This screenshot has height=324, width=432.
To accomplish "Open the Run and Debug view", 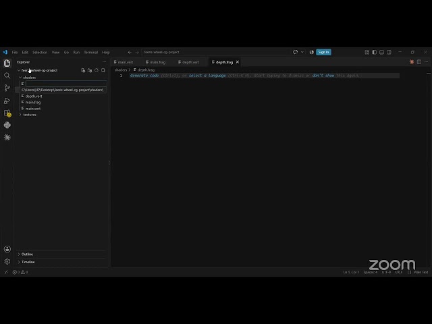I will (7, 101).
